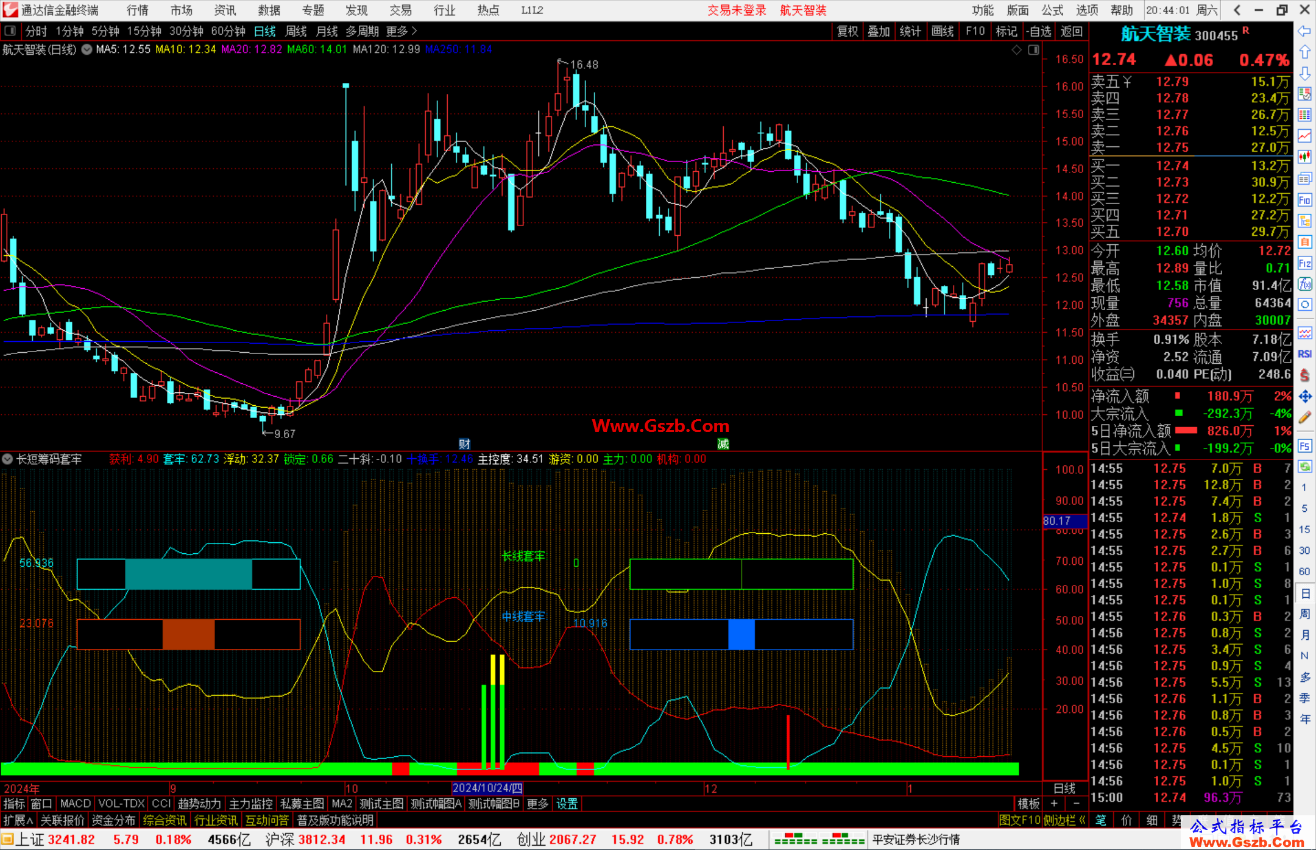
Task: Click the up arrow icon in right sidebar
Action: click(1304, 52)
